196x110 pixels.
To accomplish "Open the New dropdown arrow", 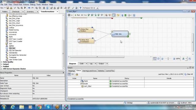I will coord(5,8).
